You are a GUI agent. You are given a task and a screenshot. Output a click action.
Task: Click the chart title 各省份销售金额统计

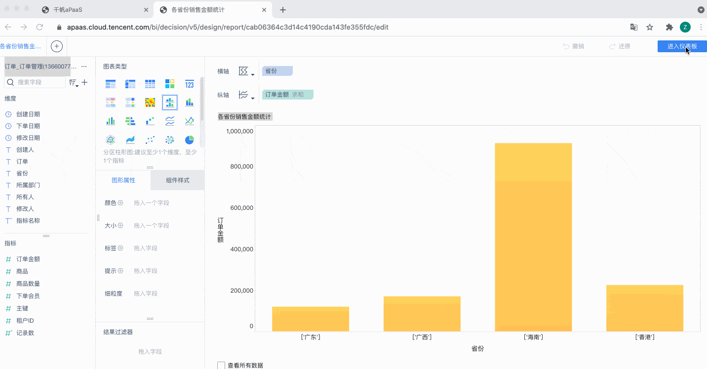[x=245, y=117]
